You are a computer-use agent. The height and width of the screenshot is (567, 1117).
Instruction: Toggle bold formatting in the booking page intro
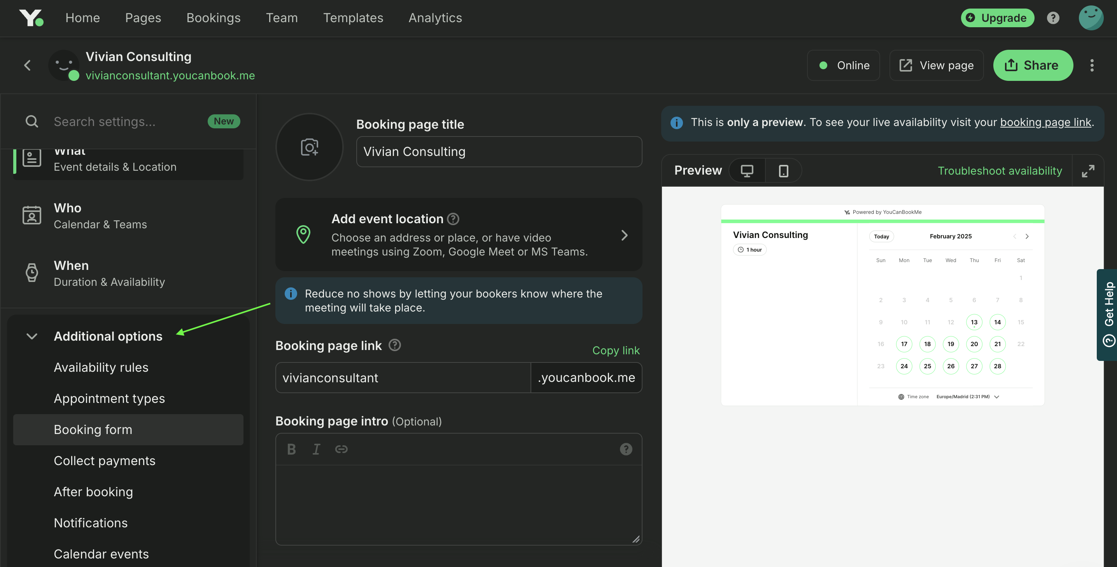click(291, 449)
